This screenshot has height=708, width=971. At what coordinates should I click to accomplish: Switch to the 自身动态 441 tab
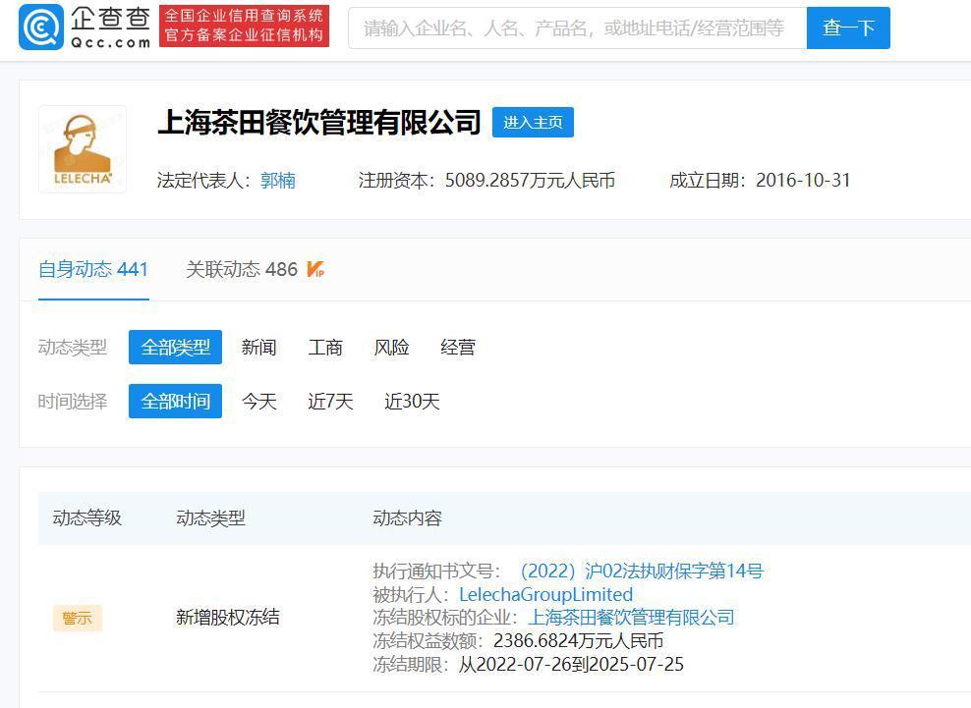pos(93,269)
